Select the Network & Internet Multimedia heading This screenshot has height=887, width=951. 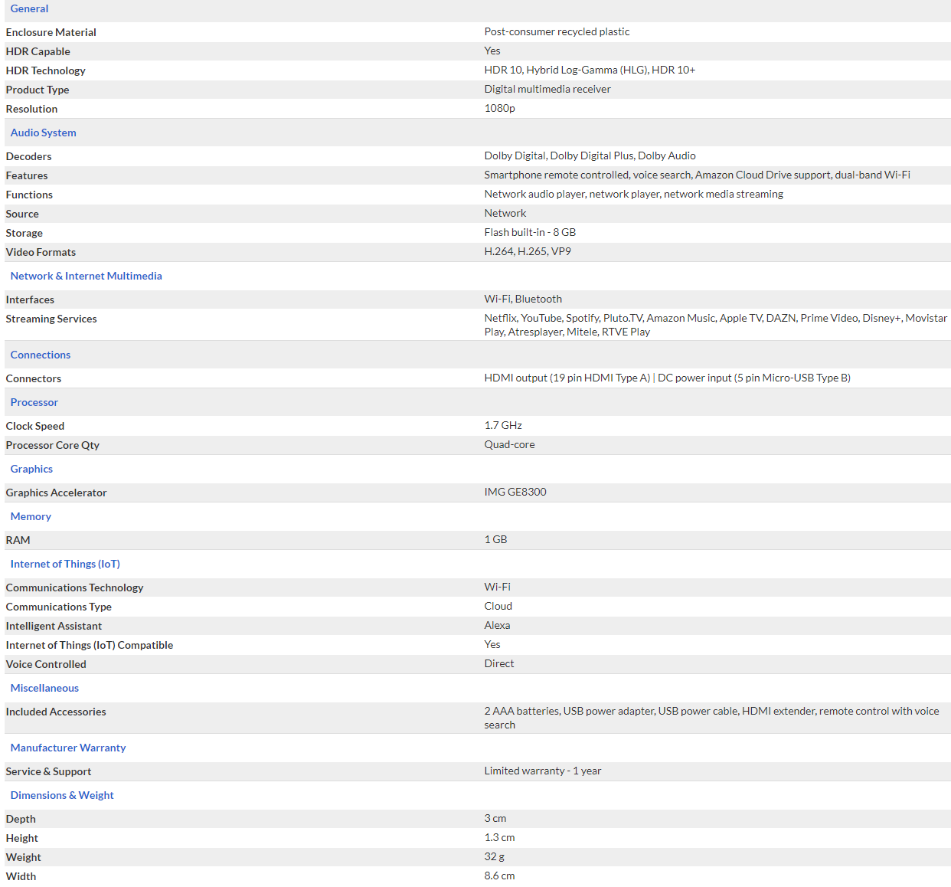click(x=86, y=276)
